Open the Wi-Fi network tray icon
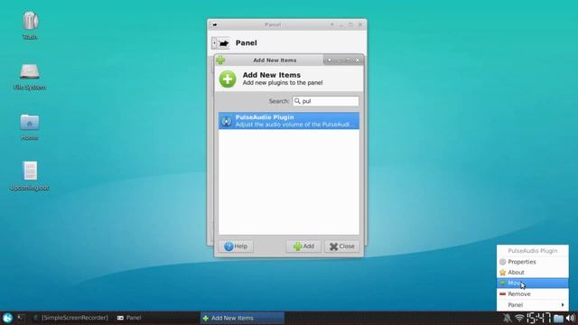Screen dimensions: 578x325 pos(519,318)
